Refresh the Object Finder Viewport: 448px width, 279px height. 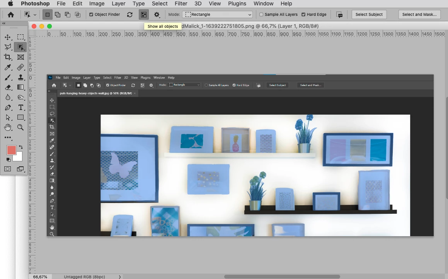[130, 15]
